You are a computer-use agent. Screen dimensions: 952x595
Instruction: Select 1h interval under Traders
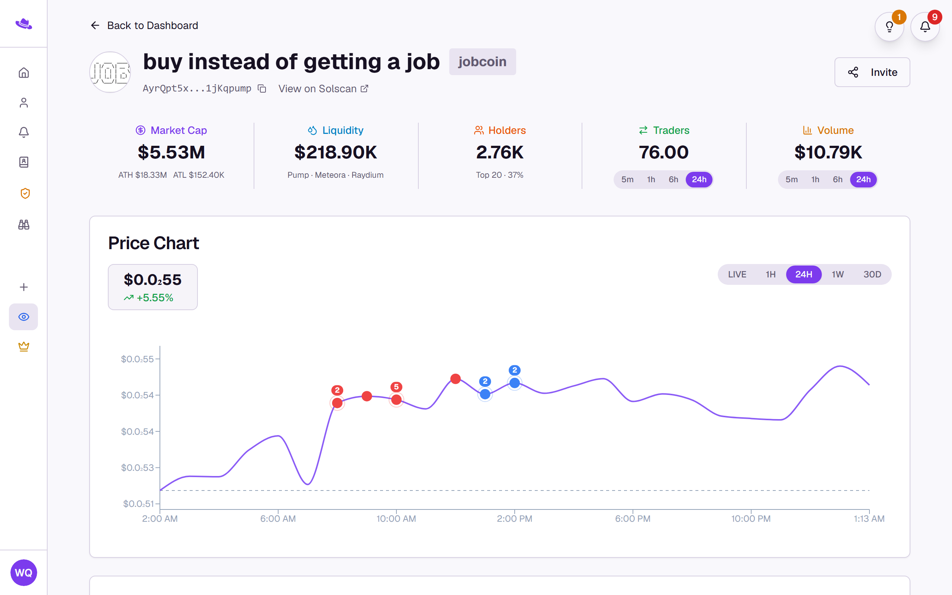click(651, 180)
